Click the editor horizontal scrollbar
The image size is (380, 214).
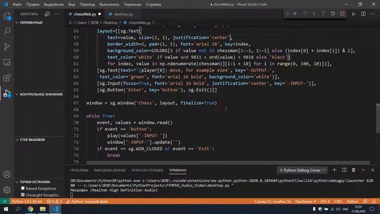pos(228,163)
